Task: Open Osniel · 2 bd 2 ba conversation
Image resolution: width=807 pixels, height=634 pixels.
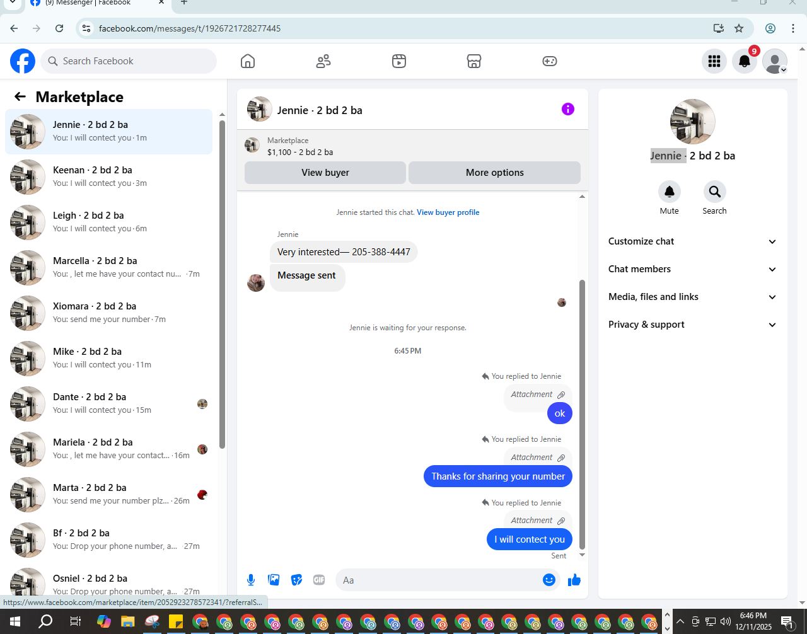Action: point(109,580)
